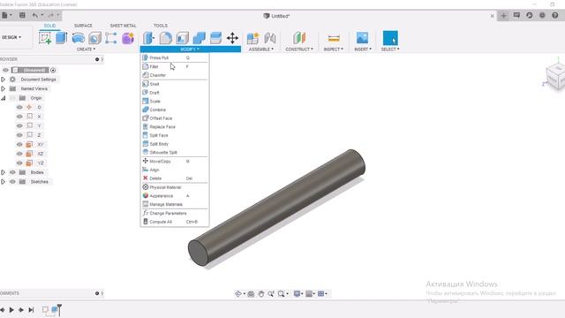Choose Delete from the Modify menu
The width and height of the screenshot is (565, 318).
click(175, 178)
